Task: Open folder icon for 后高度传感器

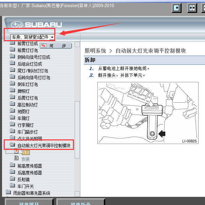Action: click(13, 172)
